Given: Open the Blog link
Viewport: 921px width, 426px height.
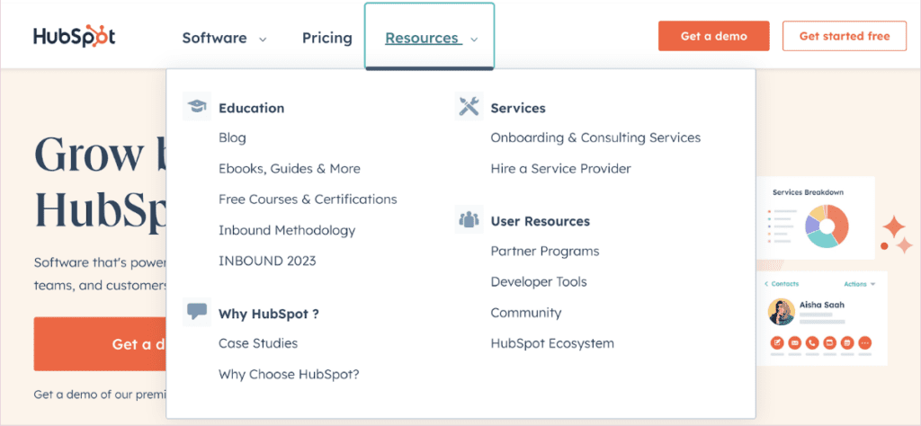Looking at the screenshot, I should (232, 138).
